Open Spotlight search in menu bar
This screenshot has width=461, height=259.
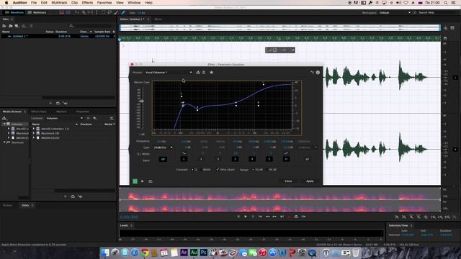point(446,3)
